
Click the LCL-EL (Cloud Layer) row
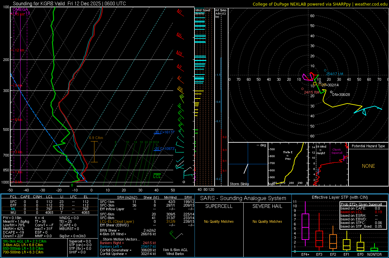click(x=147, y=221)
